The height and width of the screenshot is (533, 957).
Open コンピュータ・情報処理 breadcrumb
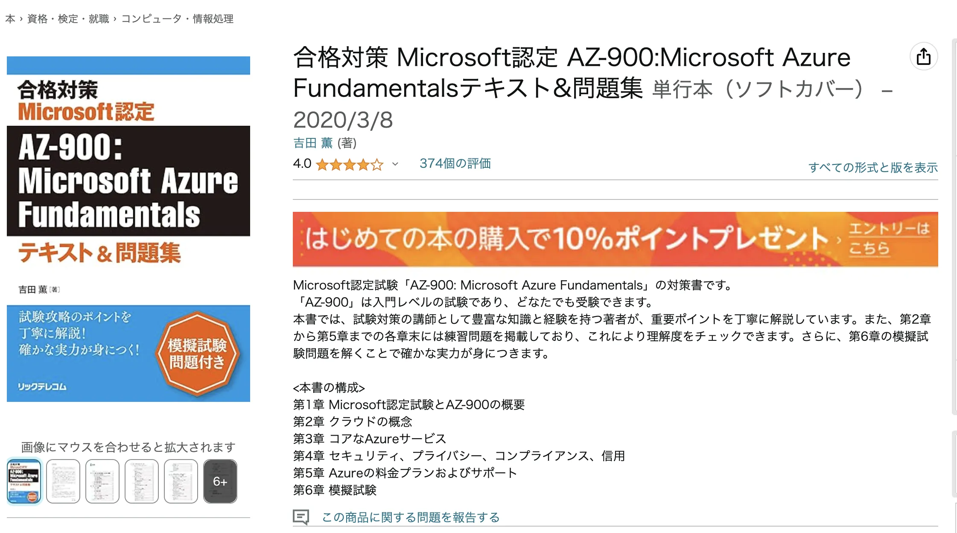pyautogui.click(x=178, y=19)
